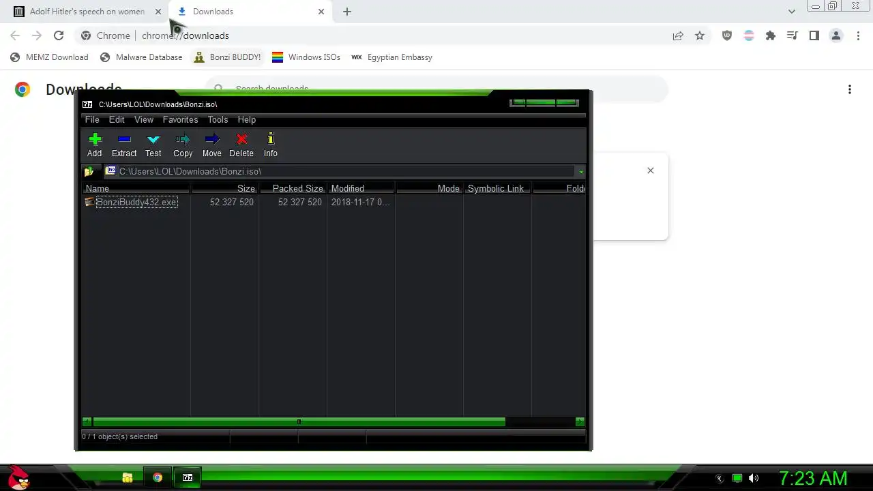Open a new Chrome tab
The image size is (873, 491).
[x=347, y=12]
